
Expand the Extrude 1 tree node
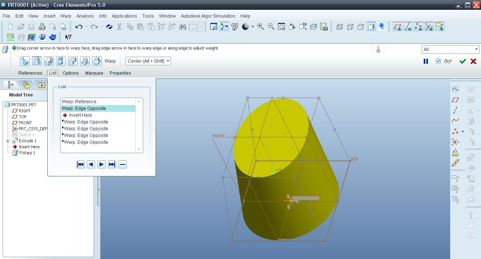click(x=8, y=141)
